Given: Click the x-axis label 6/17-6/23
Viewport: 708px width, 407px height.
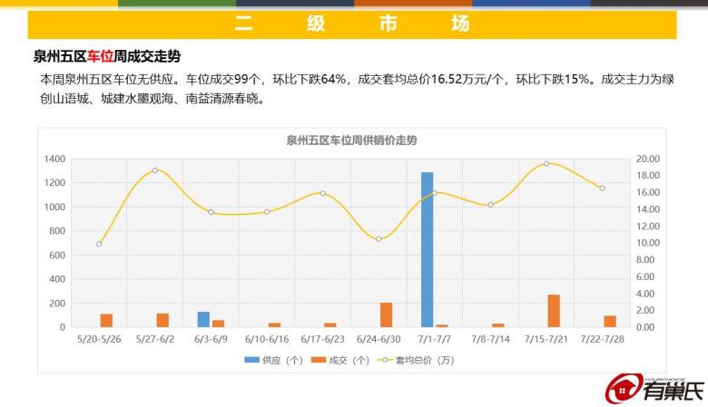Looking at the screenshot, I should point(323,339).
